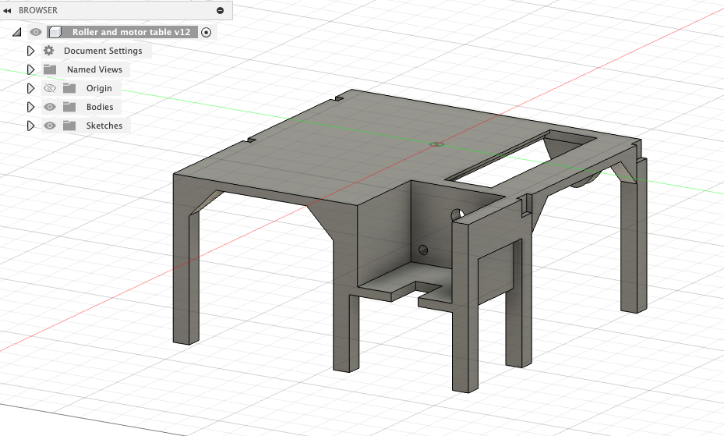Collapse the Browser panel with double-arrow icon
This screenshot has width=724, height=436.
click(x=7, y=10)
